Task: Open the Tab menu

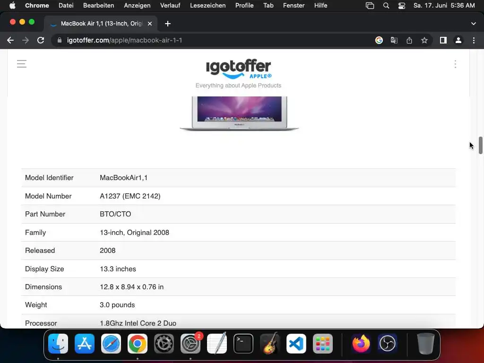Action: [x=268, y=6]
